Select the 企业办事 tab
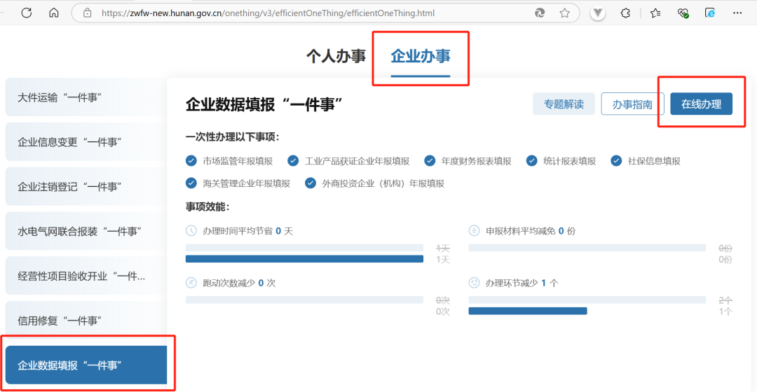The width and height of the screenshot is (757, 392). 421,57
